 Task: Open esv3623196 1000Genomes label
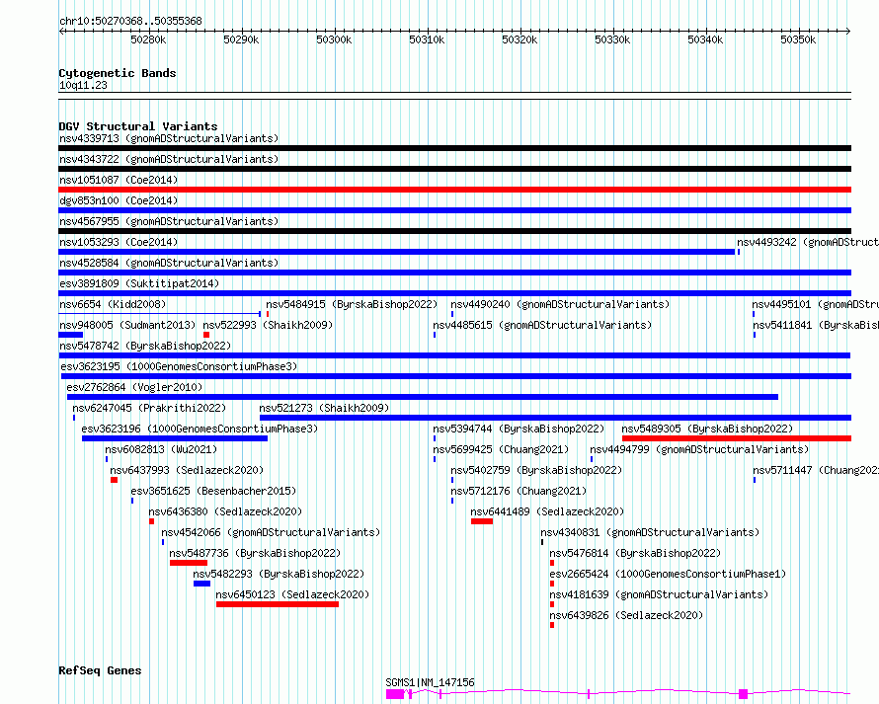[x=200, y=429]
